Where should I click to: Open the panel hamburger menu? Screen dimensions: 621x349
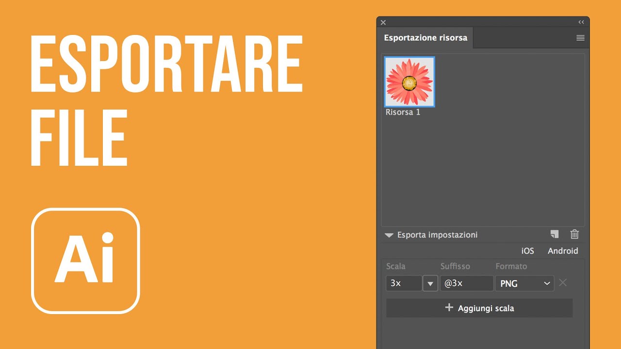pos(580,38)
